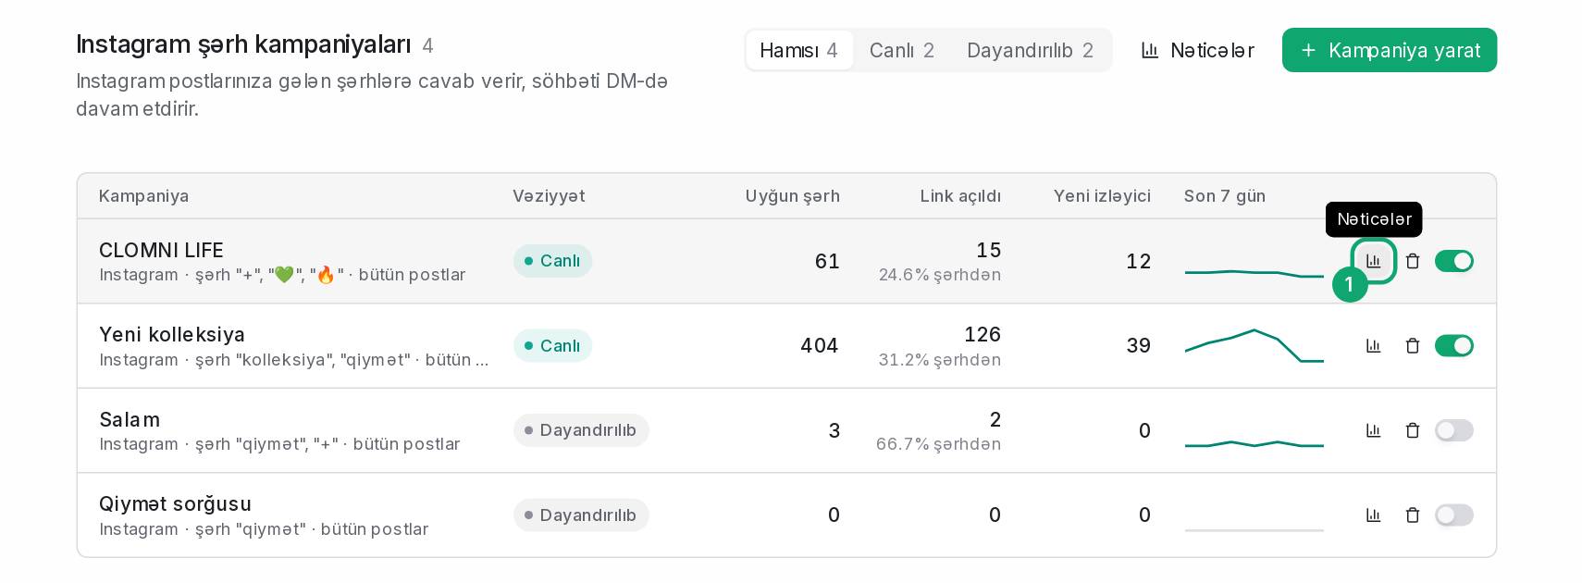1582x583 pixels.
Task: Click the Kampaniya column header
Action: coord(143,196)
